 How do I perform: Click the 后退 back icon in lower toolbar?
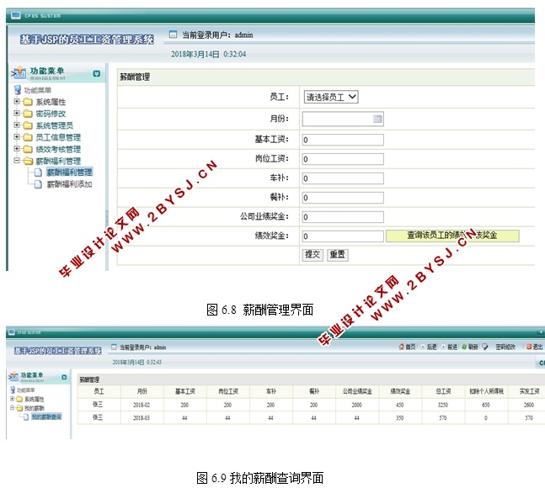coord(423,347)
